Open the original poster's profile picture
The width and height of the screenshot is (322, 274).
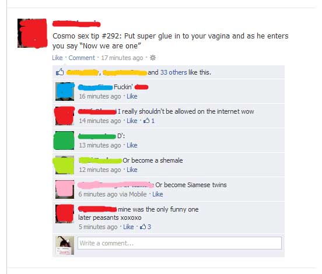(x=32, y=33)
